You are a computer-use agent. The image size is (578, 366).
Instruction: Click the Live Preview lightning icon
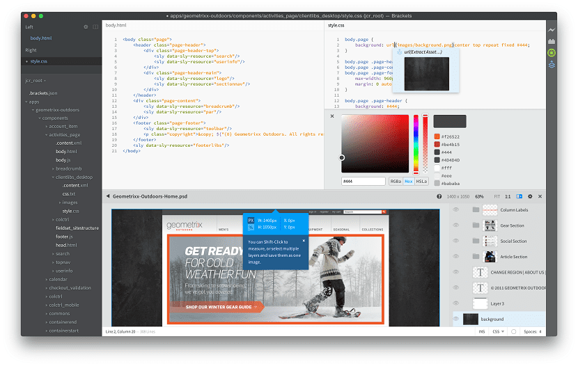(x=552, y=30)
